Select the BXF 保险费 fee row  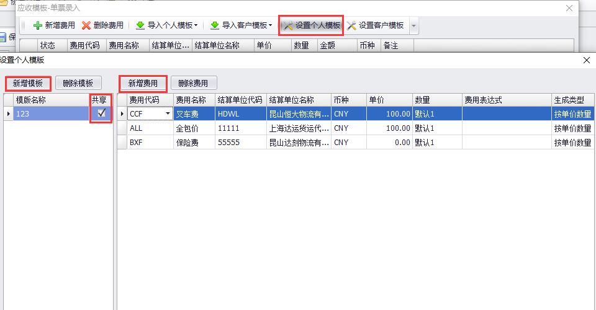tap(310, 142)
